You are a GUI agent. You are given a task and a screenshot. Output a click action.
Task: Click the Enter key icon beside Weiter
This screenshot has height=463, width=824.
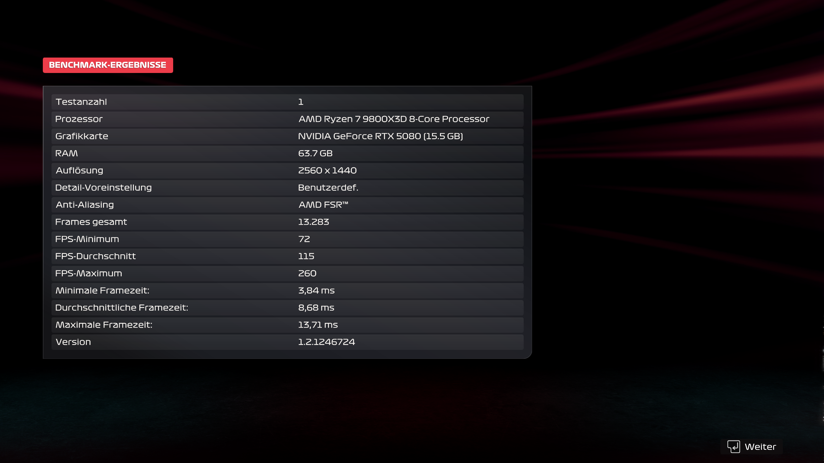(x=733, y=447)
